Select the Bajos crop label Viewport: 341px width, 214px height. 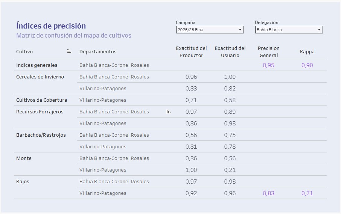pyautogui.click(x=23, y=182)
